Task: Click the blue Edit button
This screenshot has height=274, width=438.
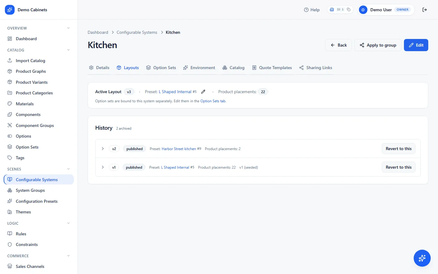Action: (416, 45)
